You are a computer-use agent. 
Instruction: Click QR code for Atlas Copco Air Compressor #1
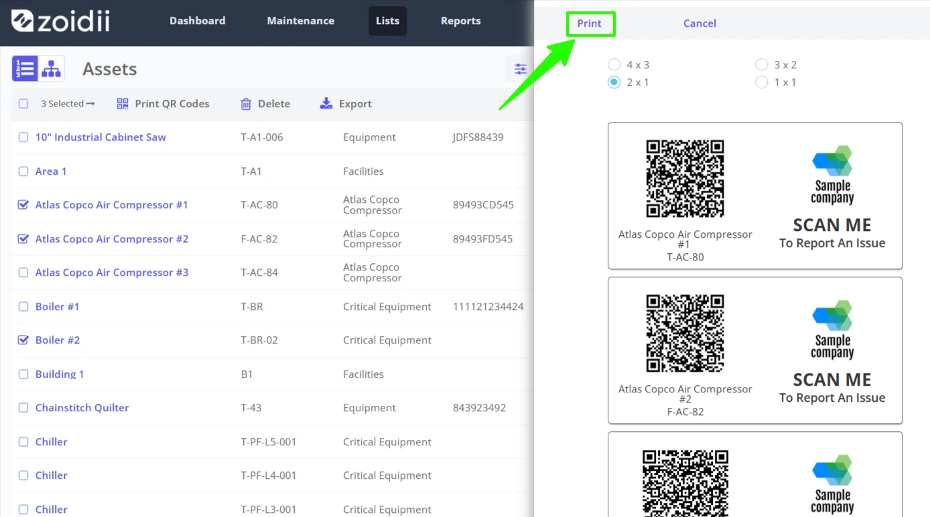click(685, 178)
